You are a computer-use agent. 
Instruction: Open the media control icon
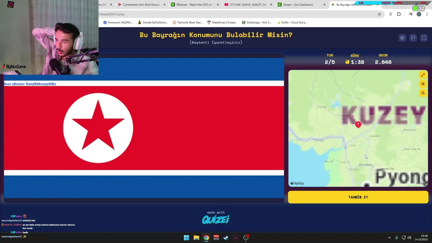411,14
